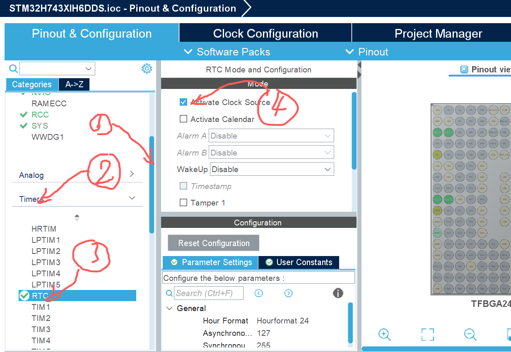511x352 pixels.
Task: Open the Parameter Settings tab
Action: click(x=210, y=262)
